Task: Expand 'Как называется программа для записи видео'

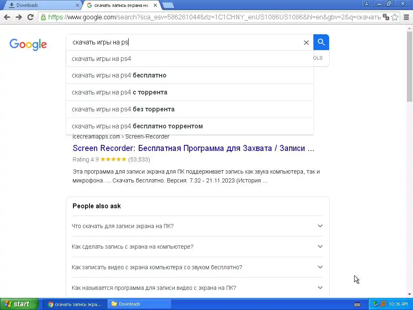Action: [x=197, y=287]
